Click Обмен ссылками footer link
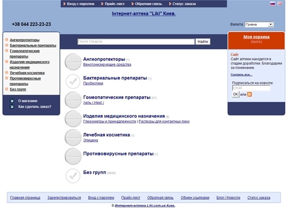 195,198
